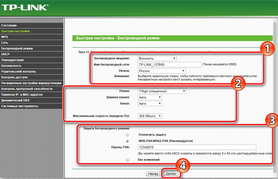This screenshot has width=278, height=179.
Task: Open Системные инструменты in the sidebar
Action: [x=31, y=106]
